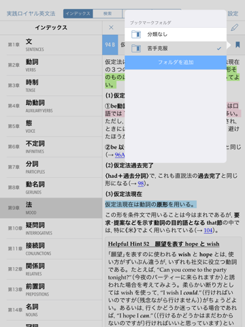Open chapter 第1章 文 SENTENCES

pos(51,45)
